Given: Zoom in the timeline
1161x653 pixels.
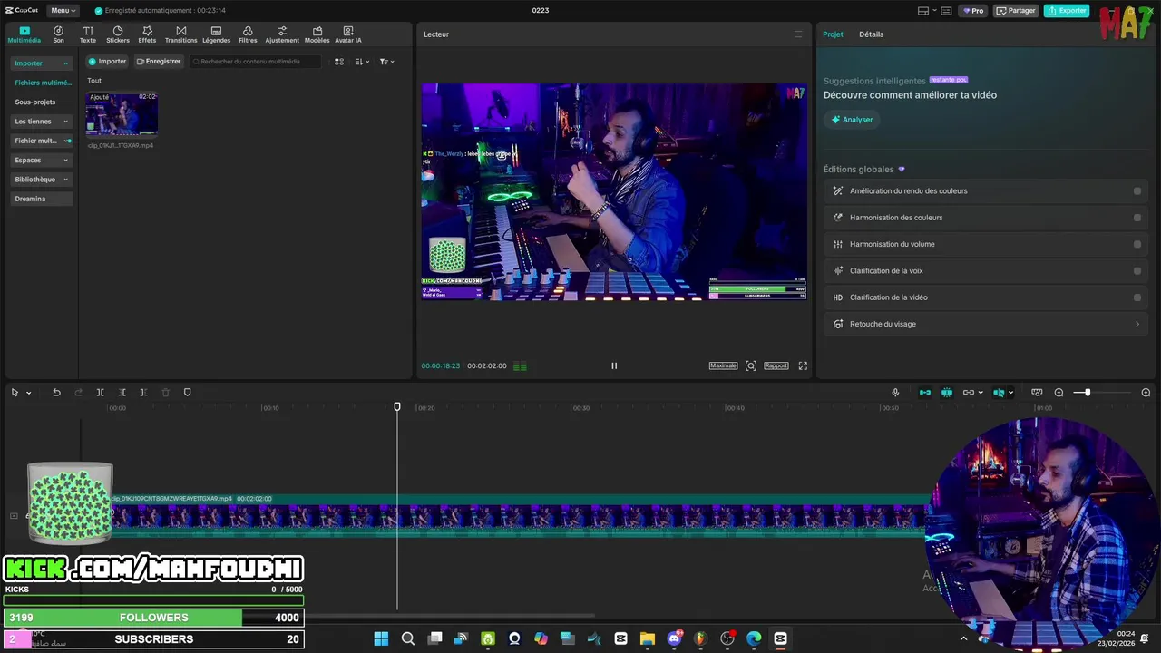Looking at the screenshot, I should pos(1146,392).
